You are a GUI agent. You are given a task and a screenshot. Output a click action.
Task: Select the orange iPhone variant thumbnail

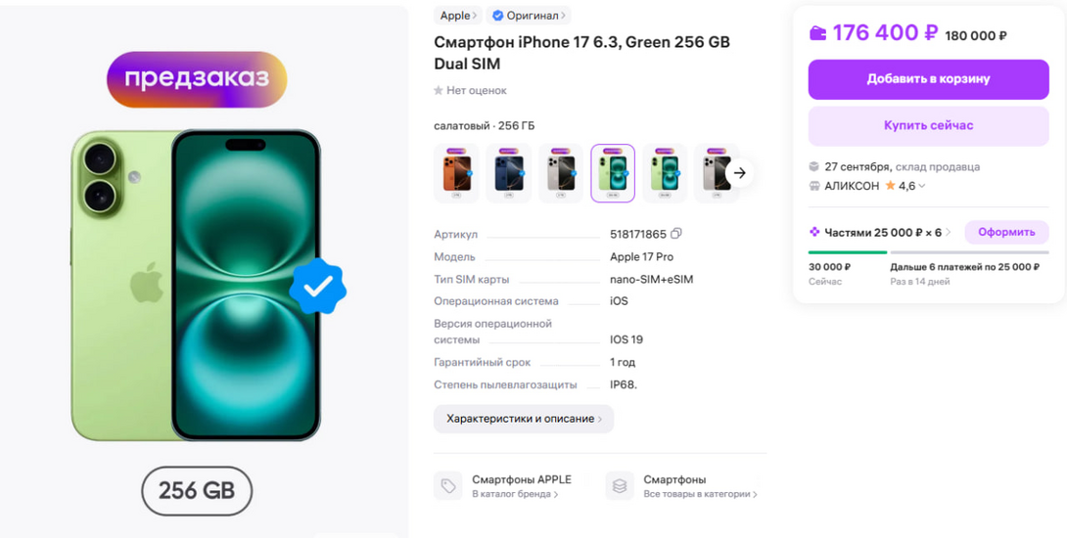click(x=456, y=173)
